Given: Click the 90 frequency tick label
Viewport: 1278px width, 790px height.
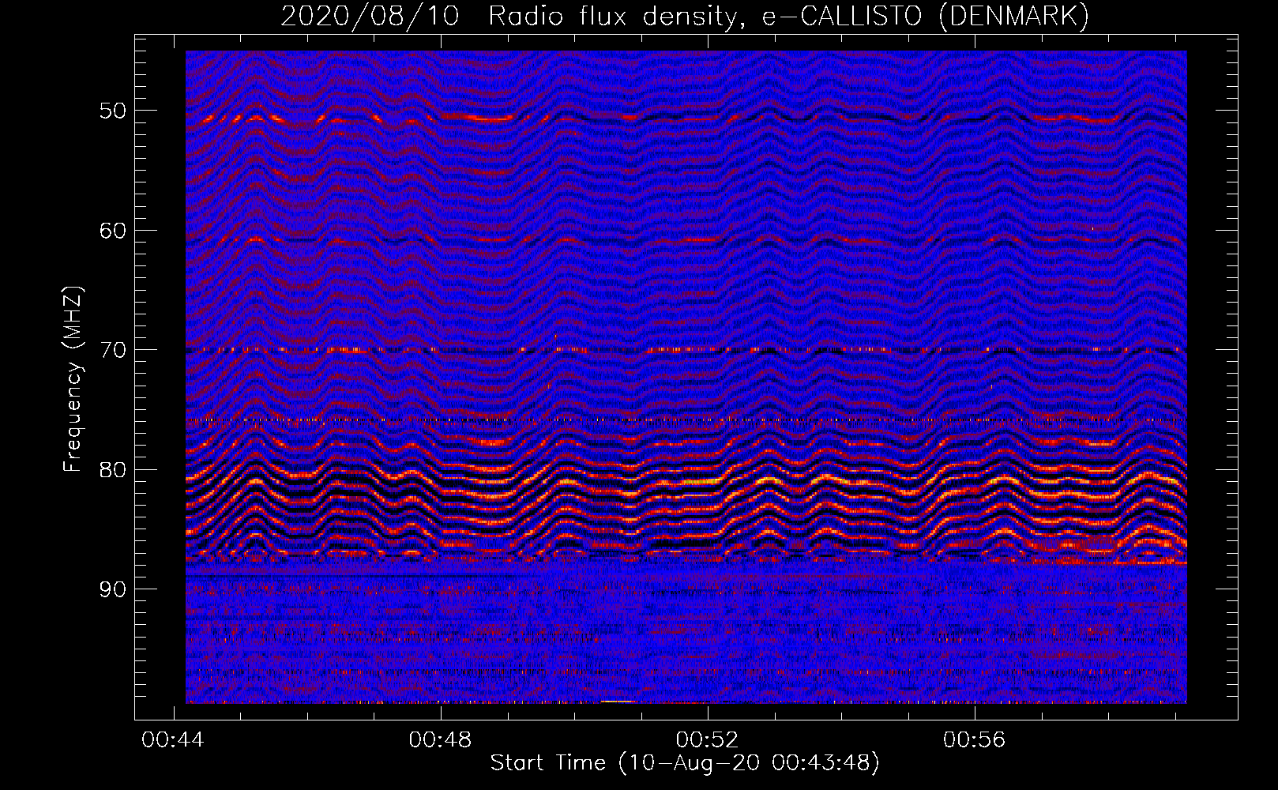Looking at the screenshot, I should pyautogui.click(x=112, y=589).
